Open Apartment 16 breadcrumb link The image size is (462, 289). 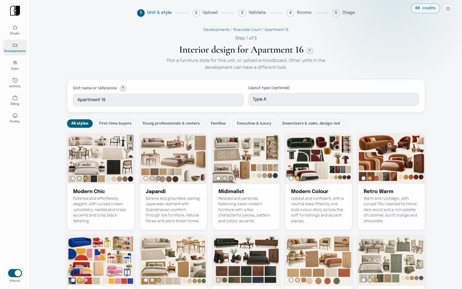276,30
